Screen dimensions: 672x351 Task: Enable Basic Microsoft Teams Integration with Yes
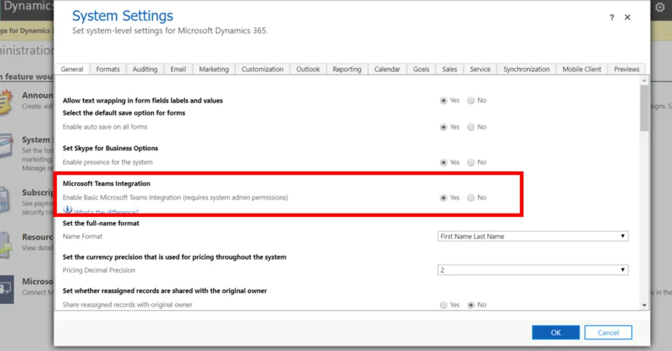coord(443,198)
